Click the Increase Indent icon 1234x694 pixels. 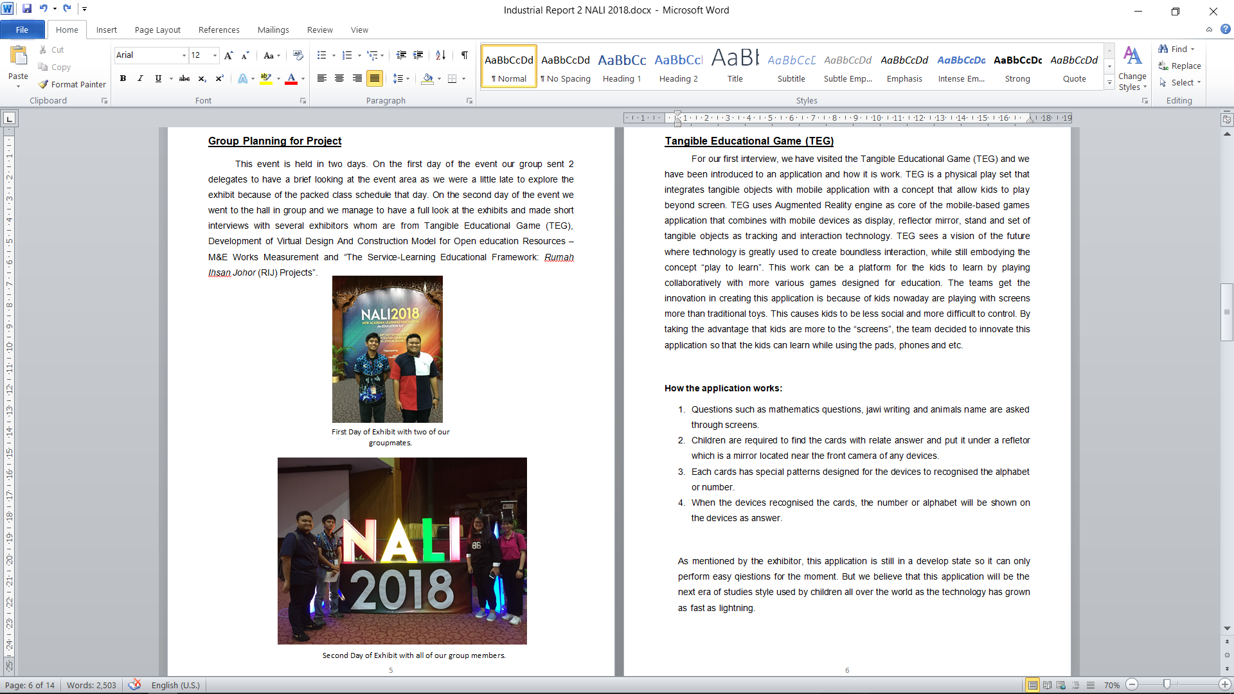click(418, 55)
